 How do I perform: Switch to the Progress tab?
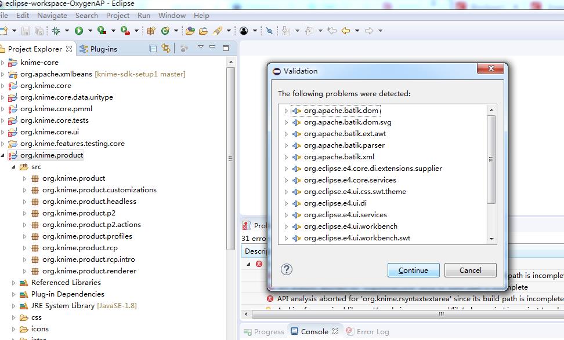pyautogui.click(x=264, y=331)
